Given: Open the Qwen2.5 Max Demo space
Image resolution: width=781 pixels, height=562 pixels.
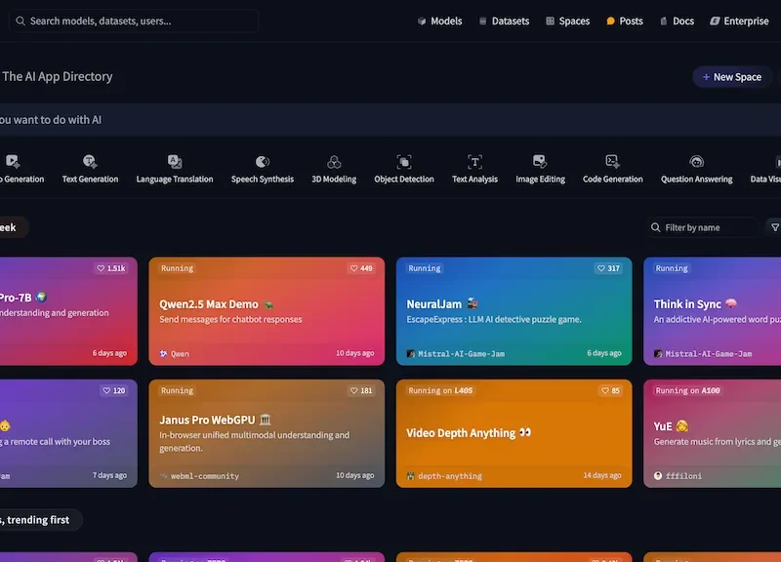Looking at the screenshot, I should [x=267, y=311].
